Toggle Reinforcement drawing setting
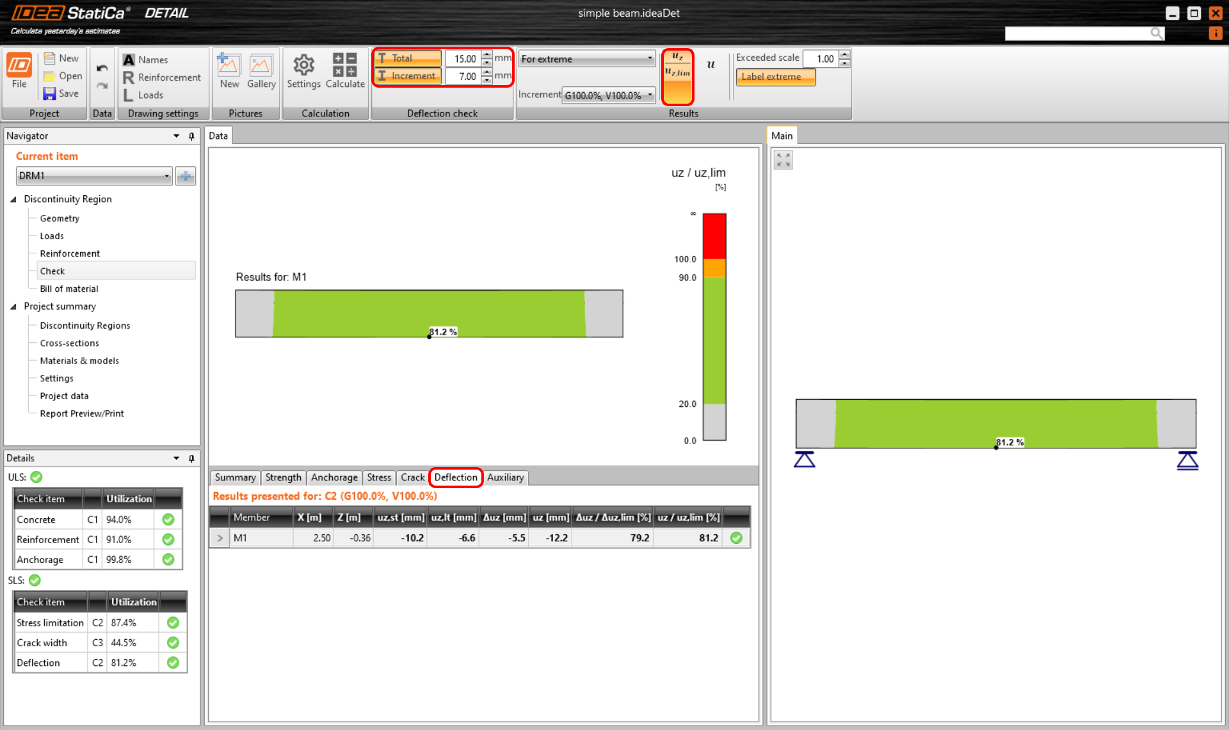Viewport: 1229px width, 730px height. click(162, 77)
